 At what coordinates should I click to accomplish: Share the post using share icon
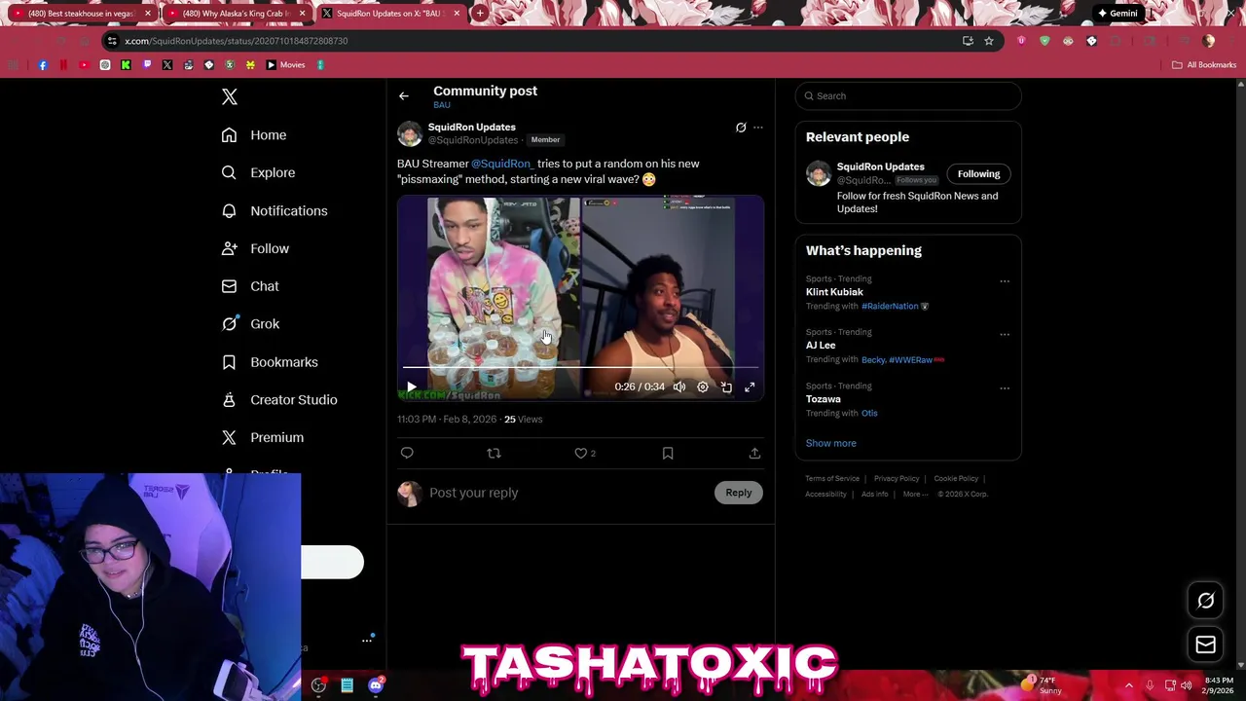[754, 453]
